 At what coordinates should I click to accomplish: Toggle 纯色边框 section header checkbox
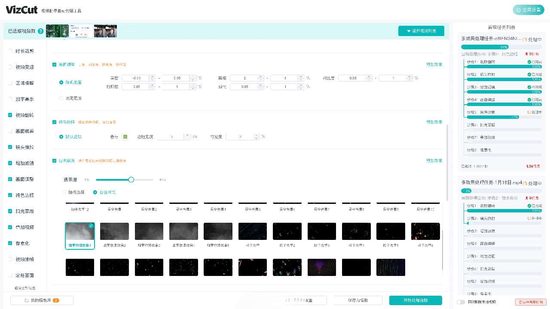(54, 122)
